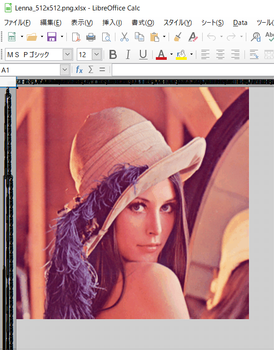
Task: Export directly as PDF icon
Action: tap(76, 37)
